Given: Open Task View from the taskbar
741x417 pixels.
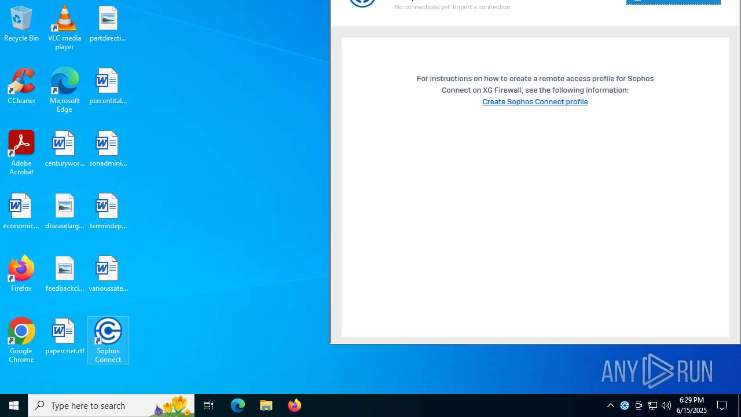Looking at the screenshot, I should point(208,405).
